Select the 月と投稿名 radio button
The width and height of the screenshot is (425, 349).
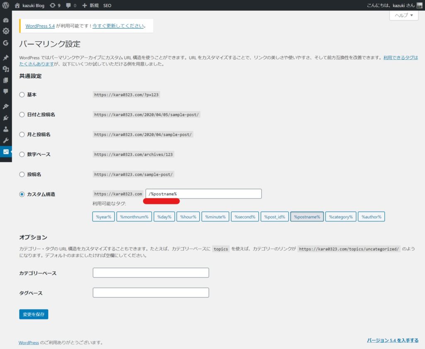point(22,134)
